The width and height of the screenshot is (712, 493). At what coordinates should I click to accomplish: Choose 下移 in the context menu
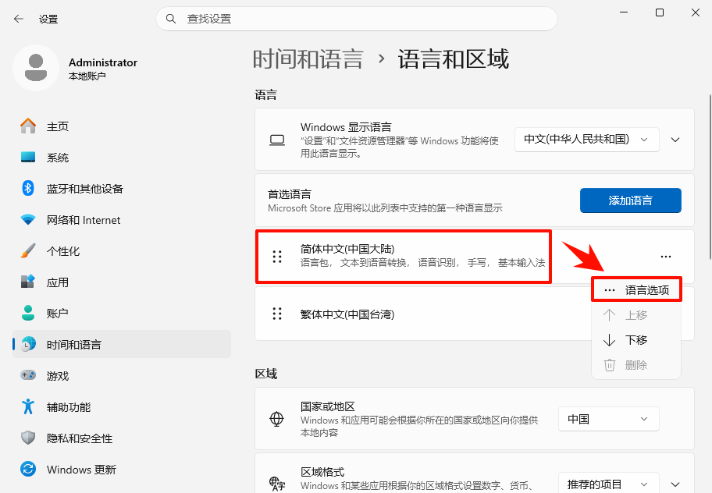pos(636,340)
